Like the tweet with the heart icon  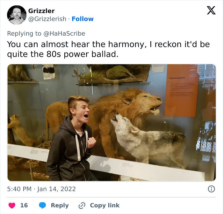coord(12,205)
